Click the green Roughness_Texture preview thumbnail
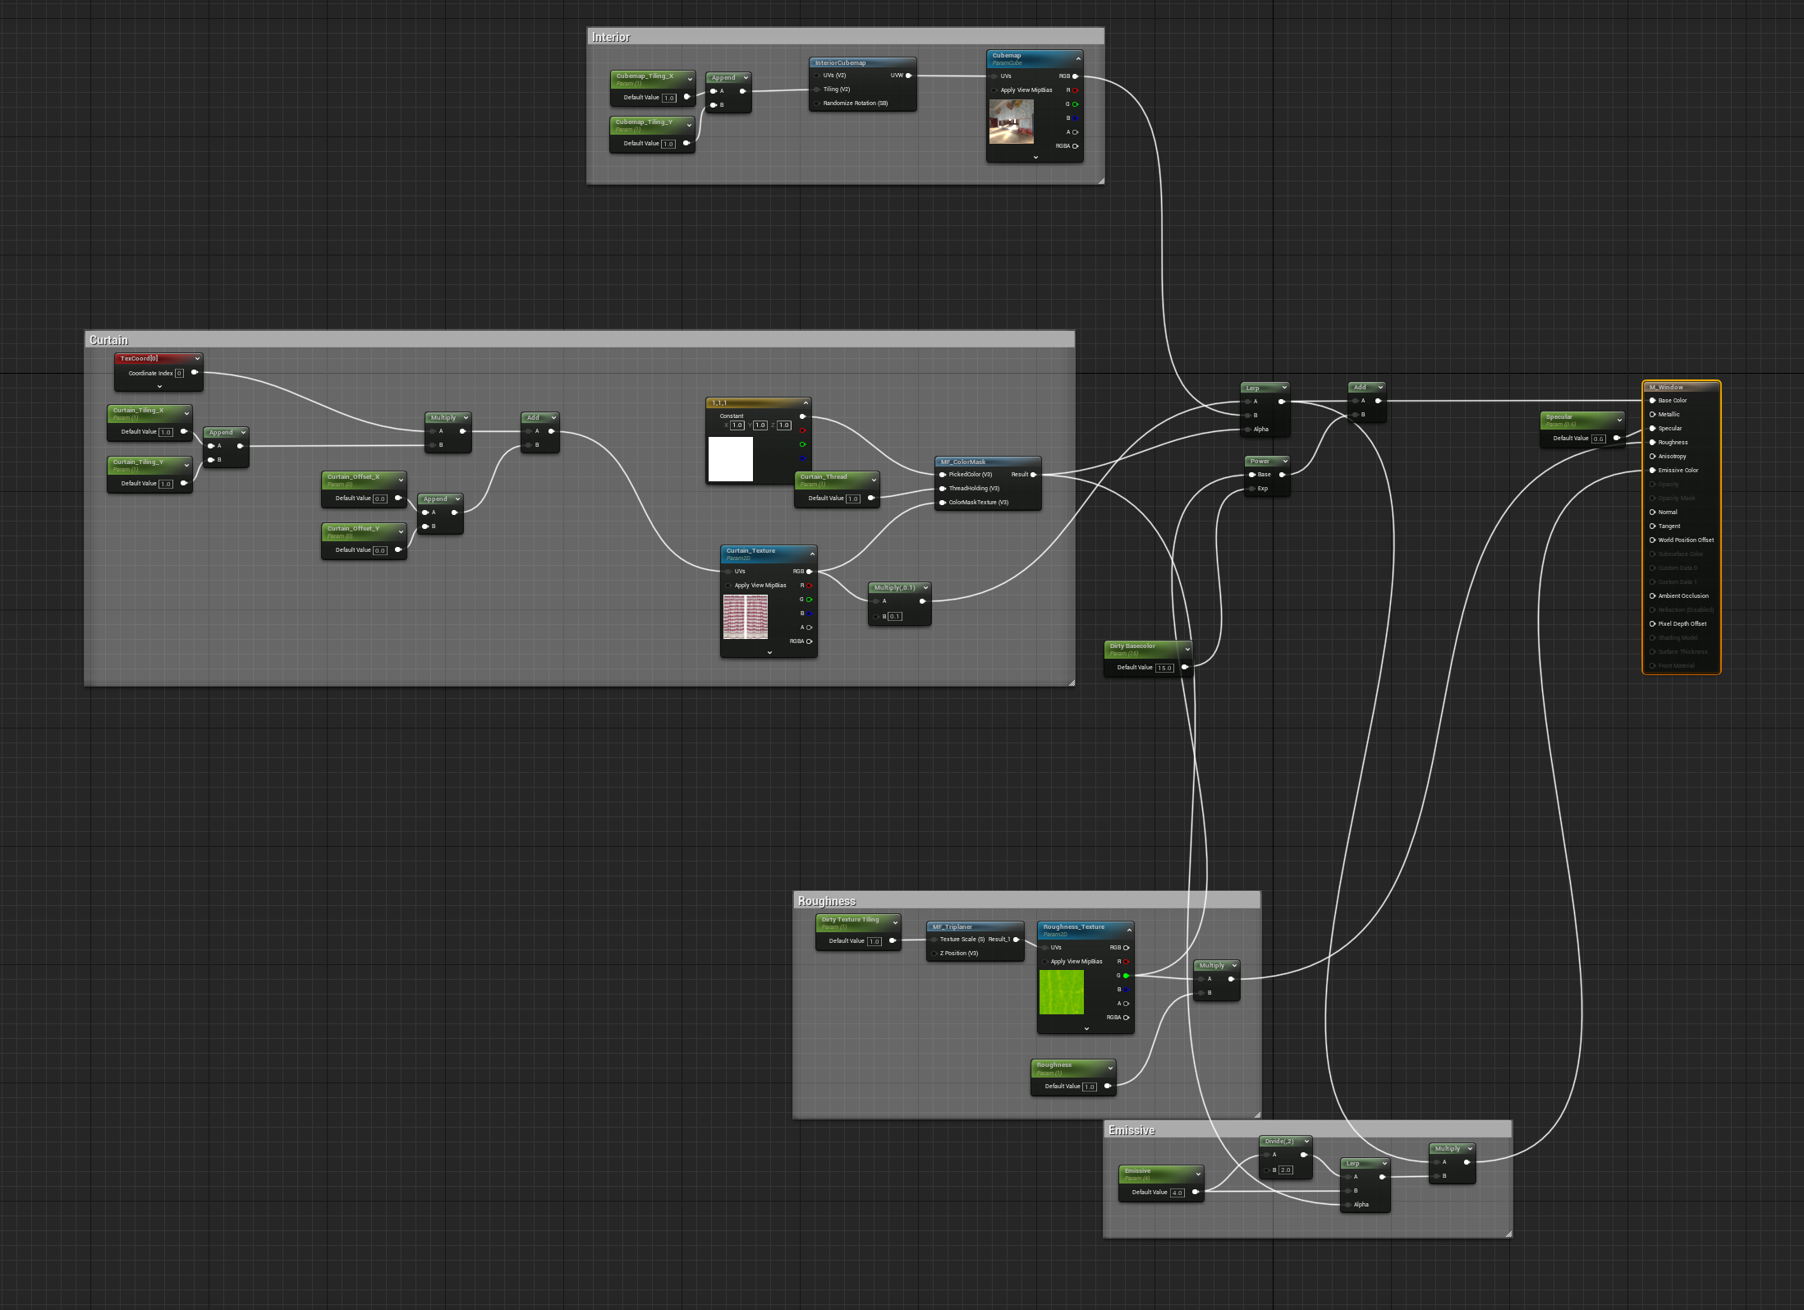 pos(1061,992)
